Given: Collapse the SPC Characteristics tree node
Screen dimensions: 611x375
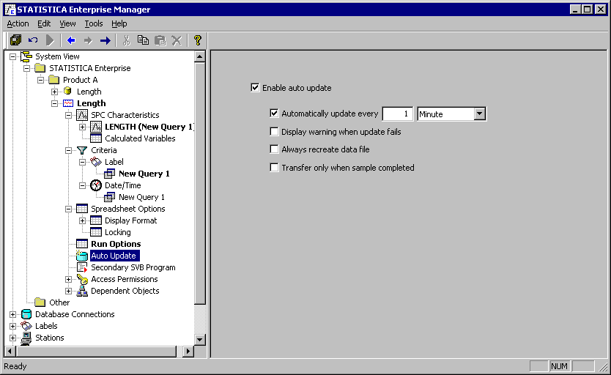Looking at the screenshot, I should click(69, 115).
